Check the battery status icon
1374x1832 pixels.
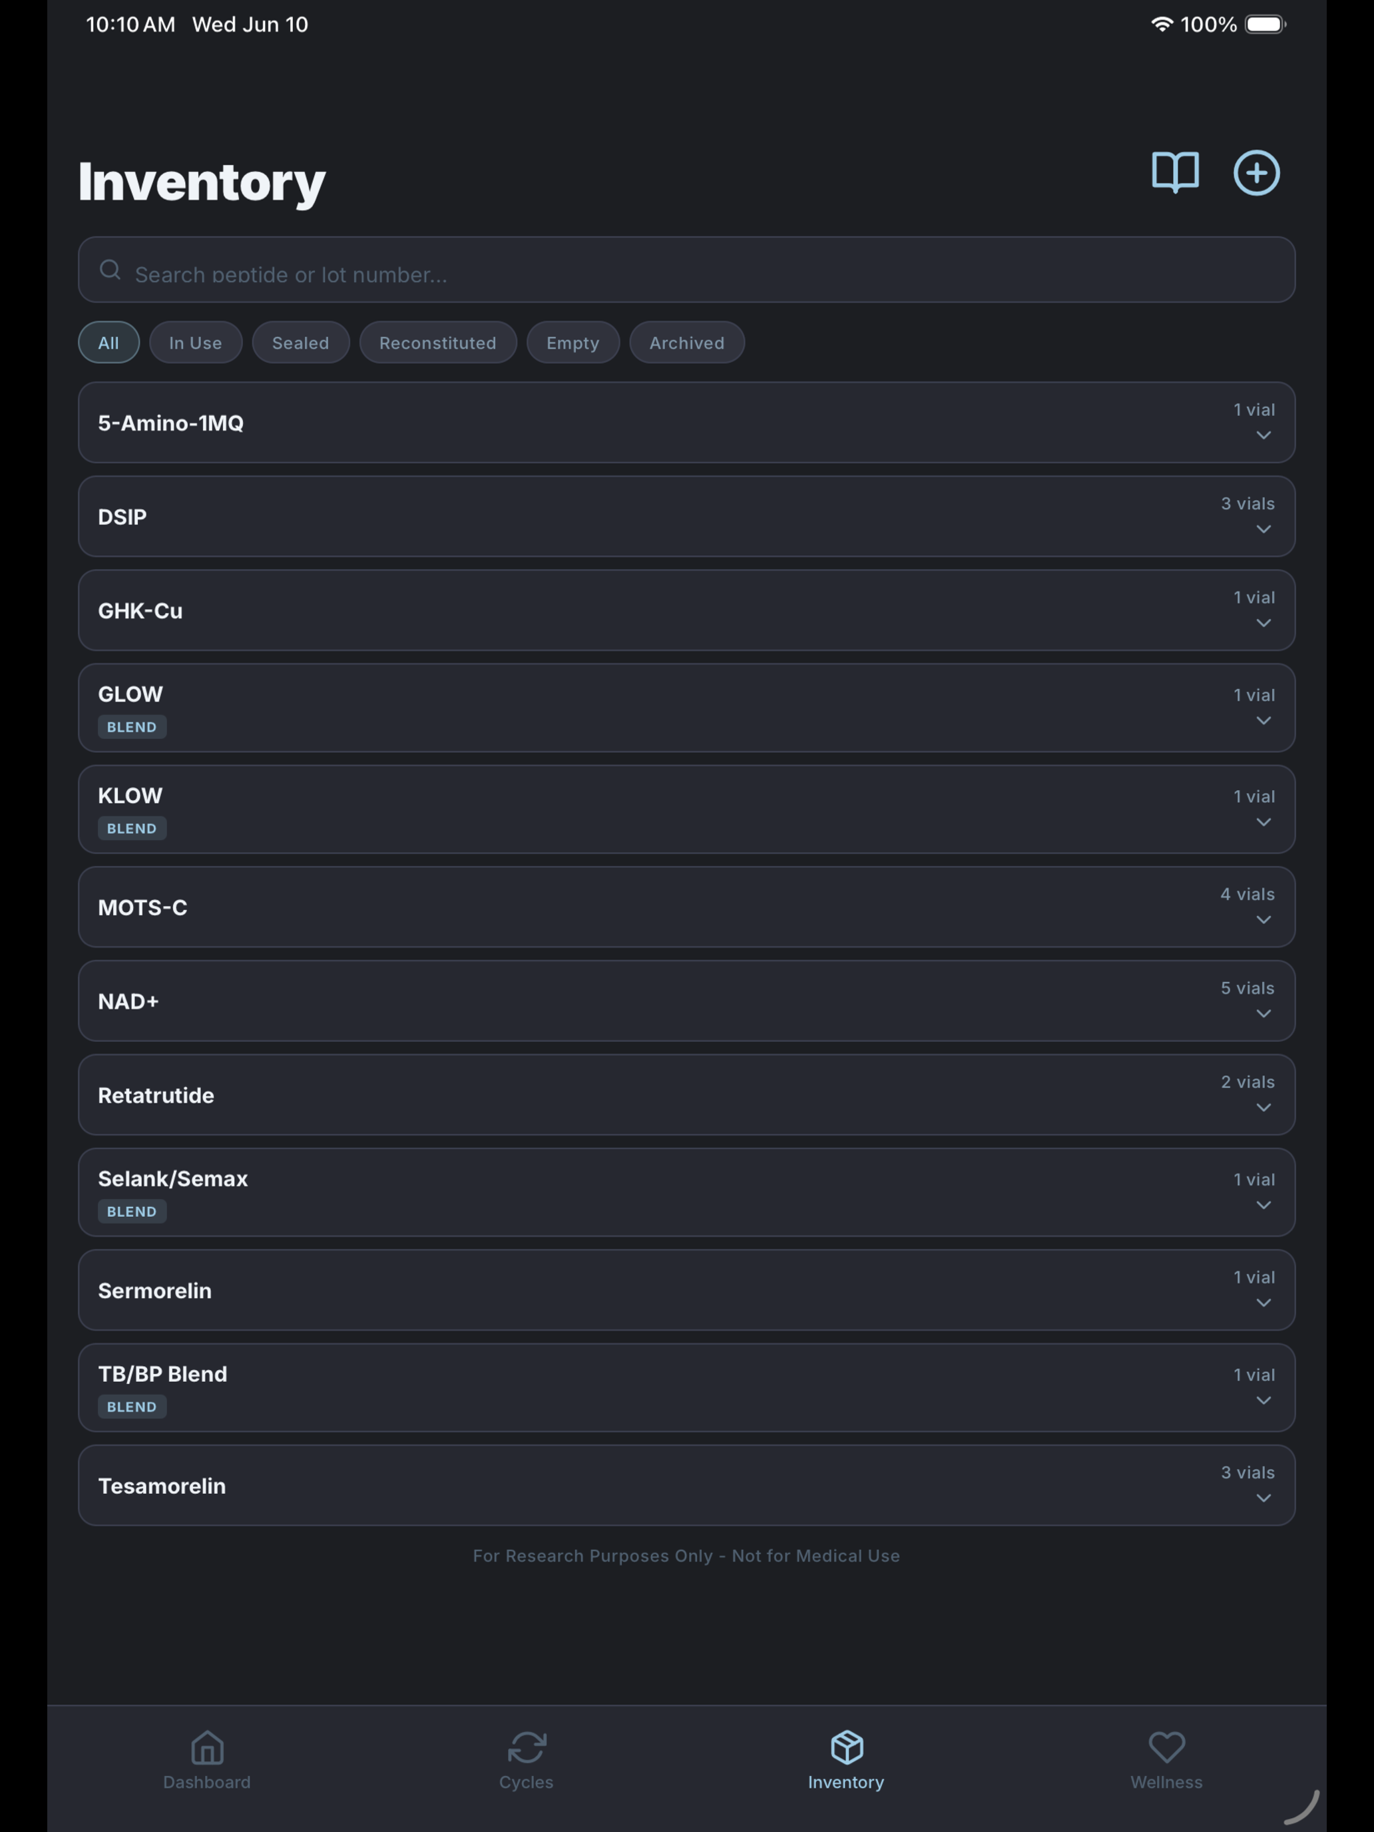click(1265, 24)
